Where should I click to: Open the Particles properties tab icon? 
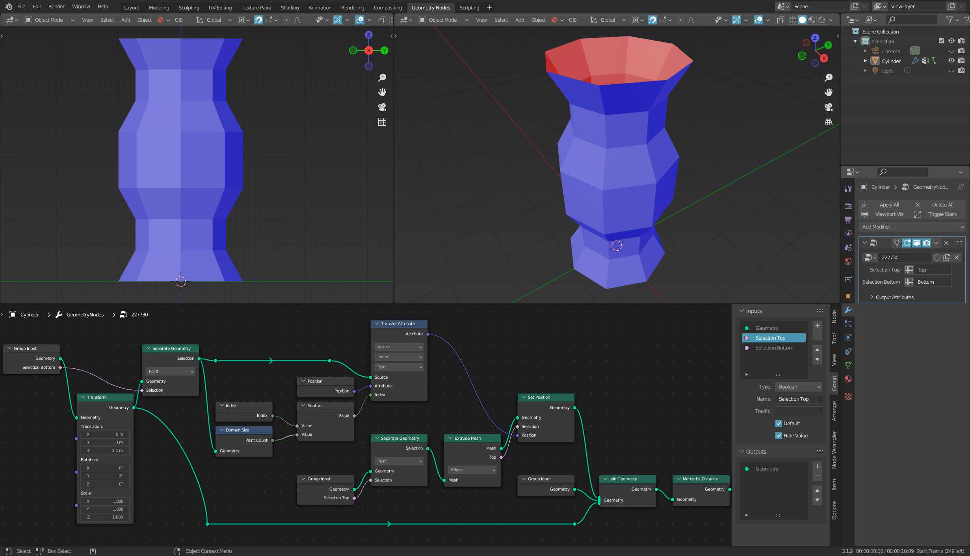848,324
